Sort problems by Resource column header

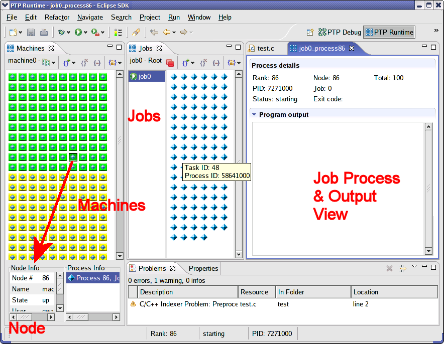click(257, 292)
